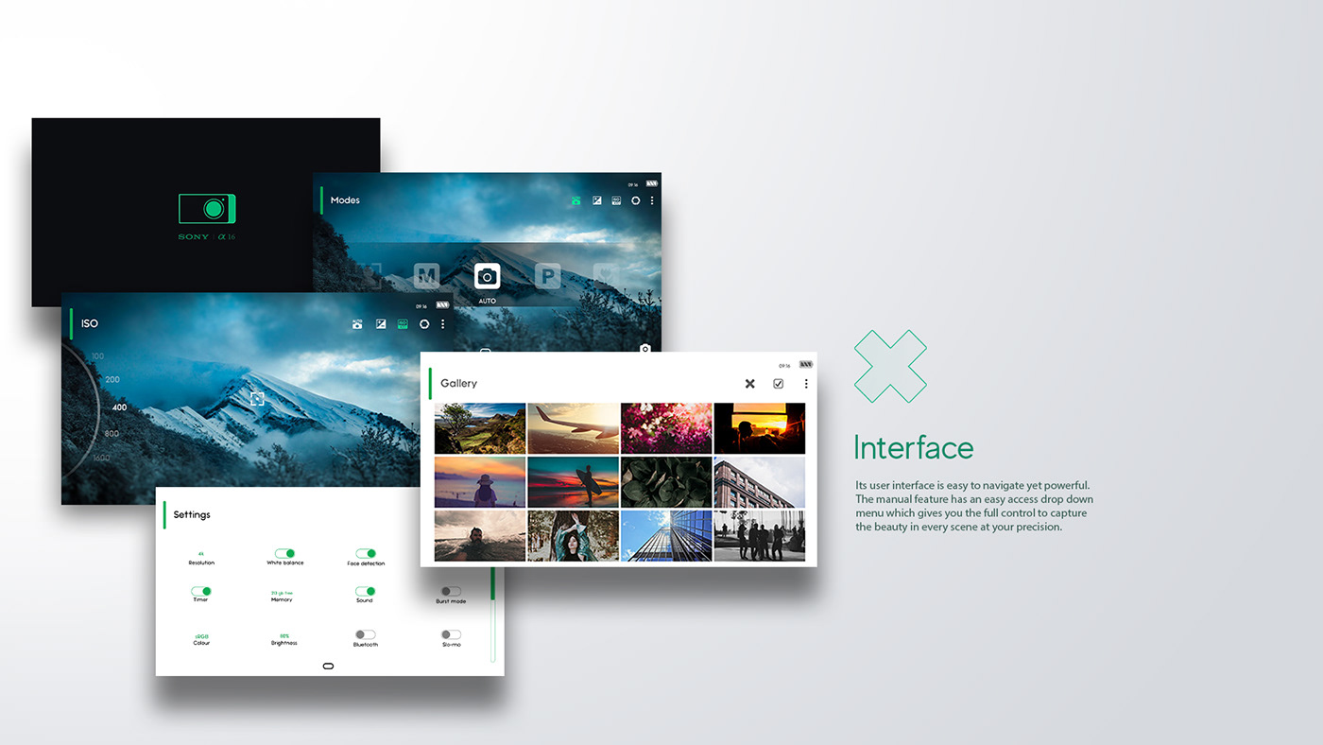Click the highlighted green ISO icon
This screenshot has height=745, width=1323.
[403, 324]
